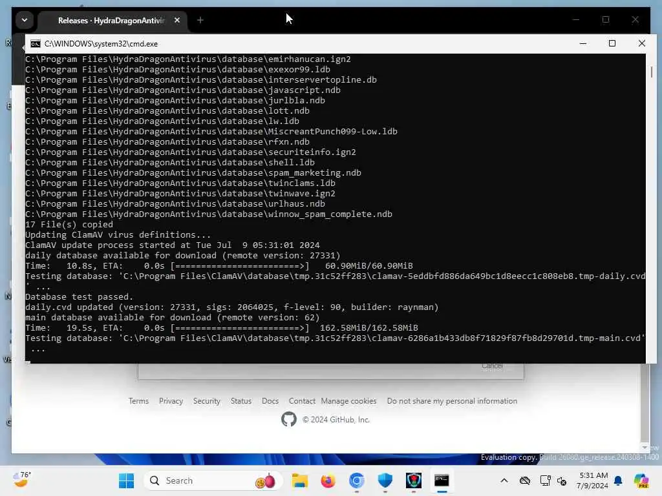Open the Windows Start menu
Screen dimensions: 662x496
click(126, 480)
